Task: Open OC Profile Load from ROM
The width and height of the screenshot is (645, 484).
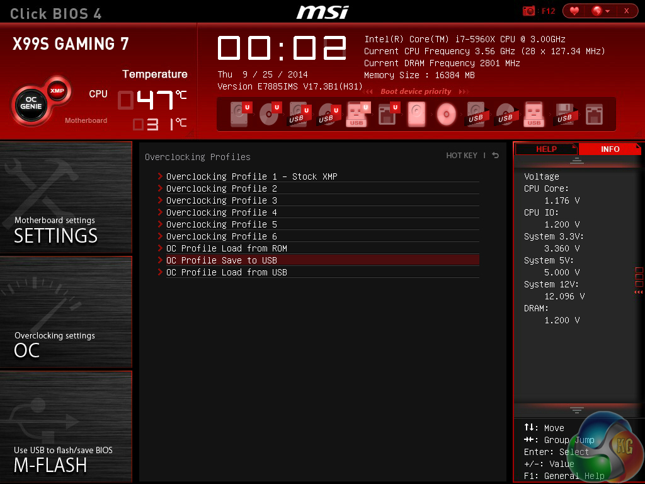Action: 318,248
